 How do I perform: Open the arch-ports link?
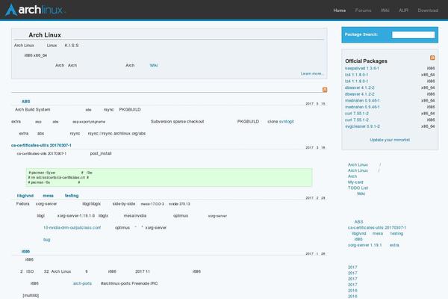(x=82, y=283)
